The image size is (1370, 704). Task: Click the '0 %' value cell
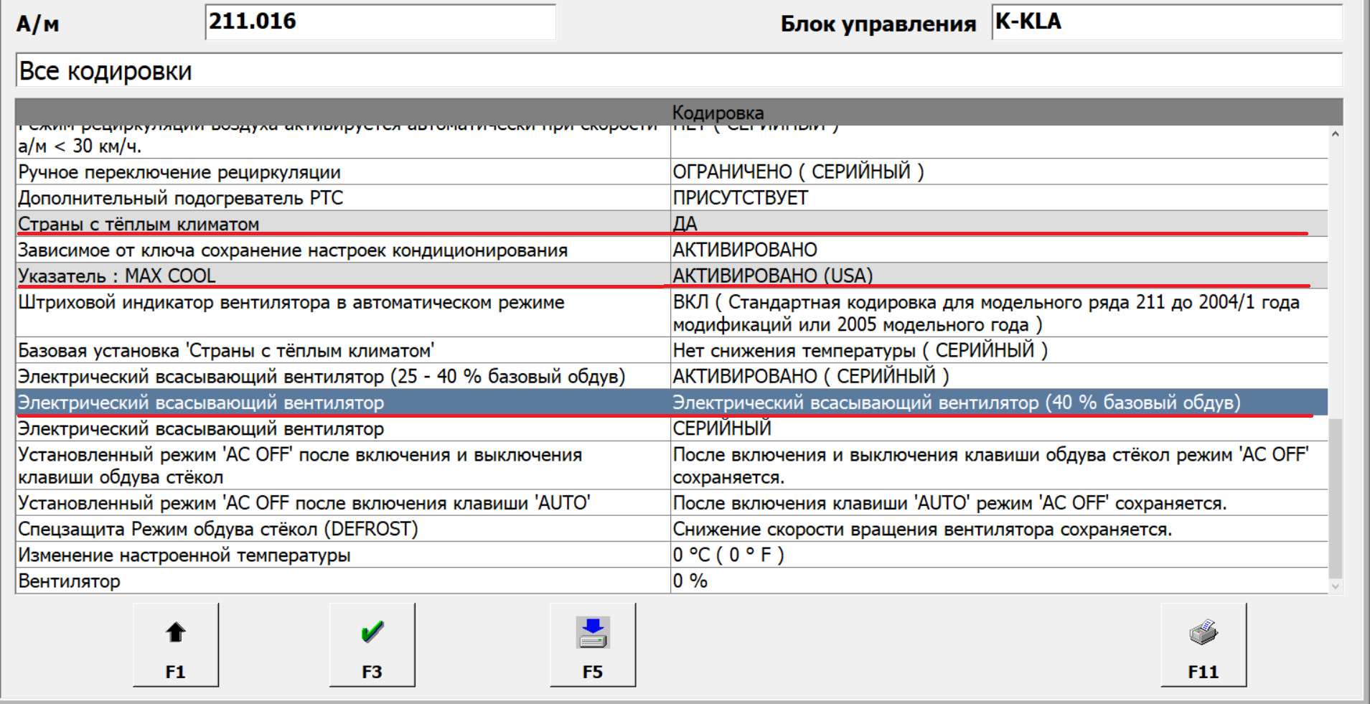[x=999, y=581]
